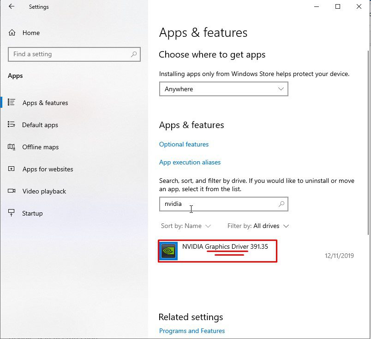Open App execution aliases link

pyautogui.click(x=190, y=162)
